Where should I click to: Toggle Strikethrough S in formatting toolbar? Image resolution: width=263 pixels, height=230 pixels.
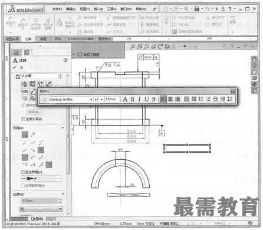(x=154, y=99)
